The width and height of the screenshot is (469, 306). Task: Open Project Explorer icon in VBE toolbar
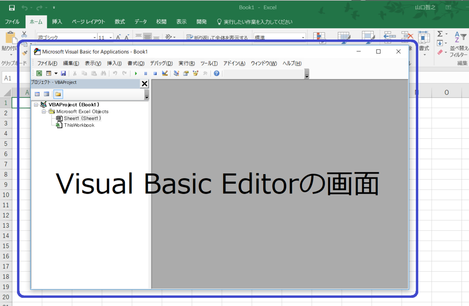(176, 73)
